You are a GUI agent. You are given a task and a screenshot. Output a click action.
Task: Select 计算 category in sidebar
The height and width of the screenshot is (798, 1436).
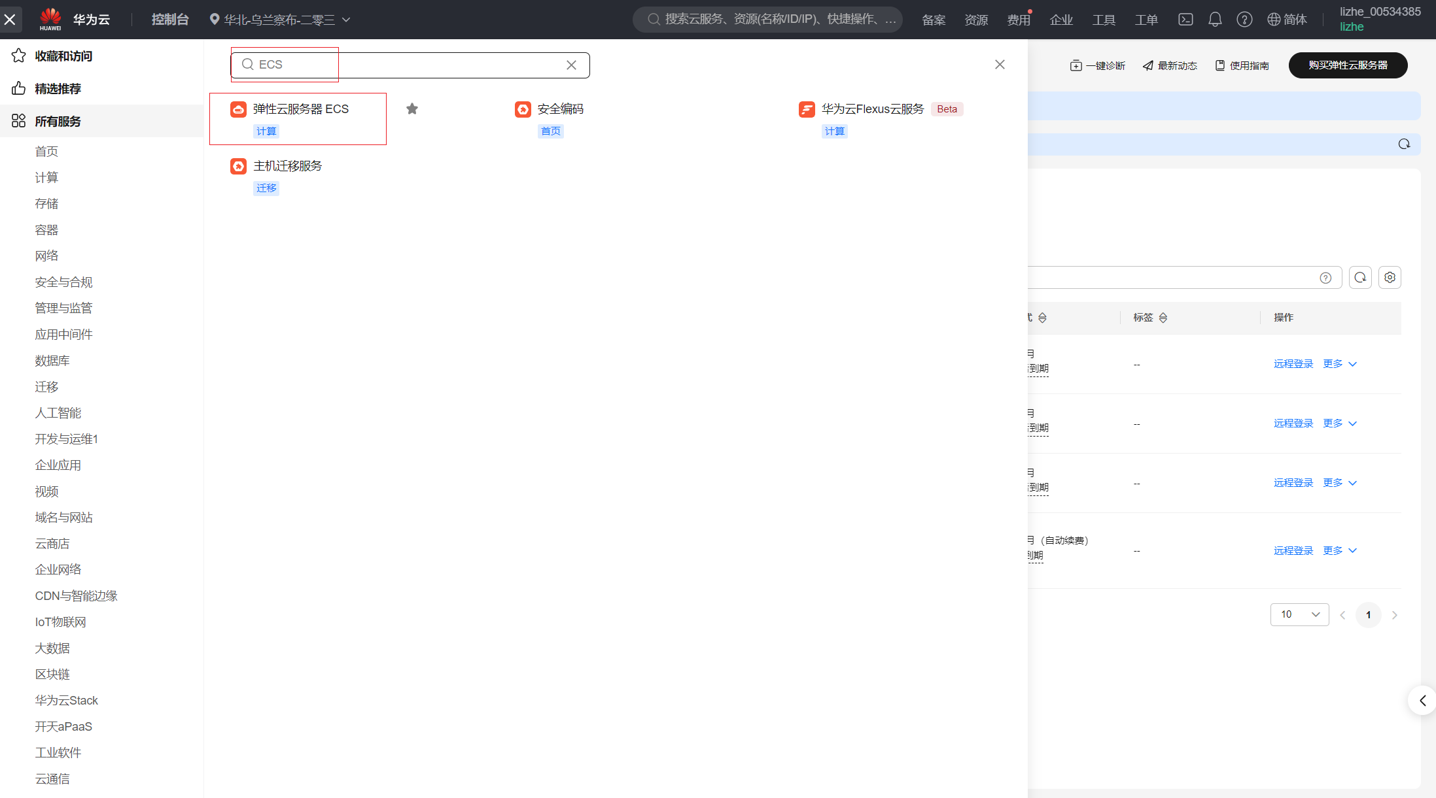tap(46, 178)
